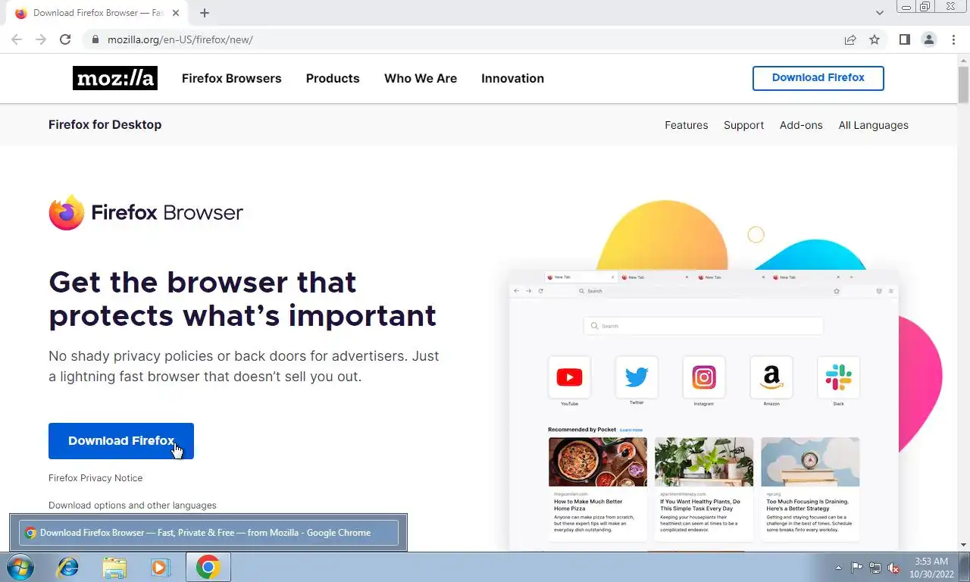This screenshot has width=970, height=582.
Task: Reload the page with the refresh icon
Action: [65, 39]
